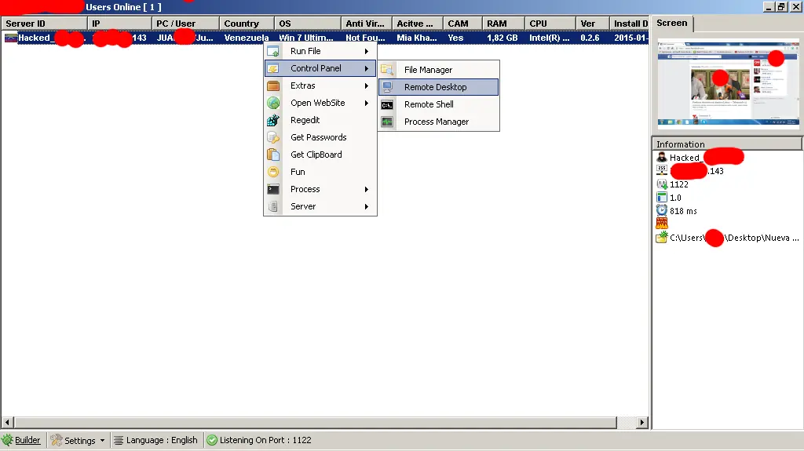Click the Regedit cube icon
Image resolution: width=804 pixels, height=451 pixels.
click(273, 120)
